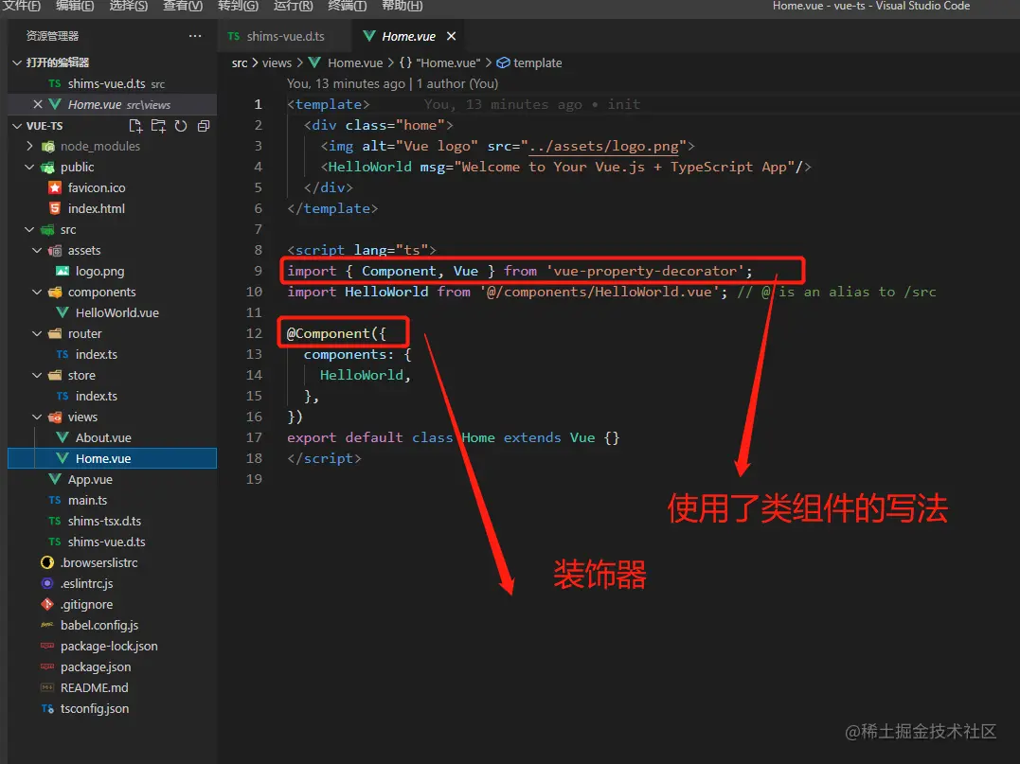This screenshot has width=1020, height=764.
Task: Open App.vue file
Action: tap(112, 479)
